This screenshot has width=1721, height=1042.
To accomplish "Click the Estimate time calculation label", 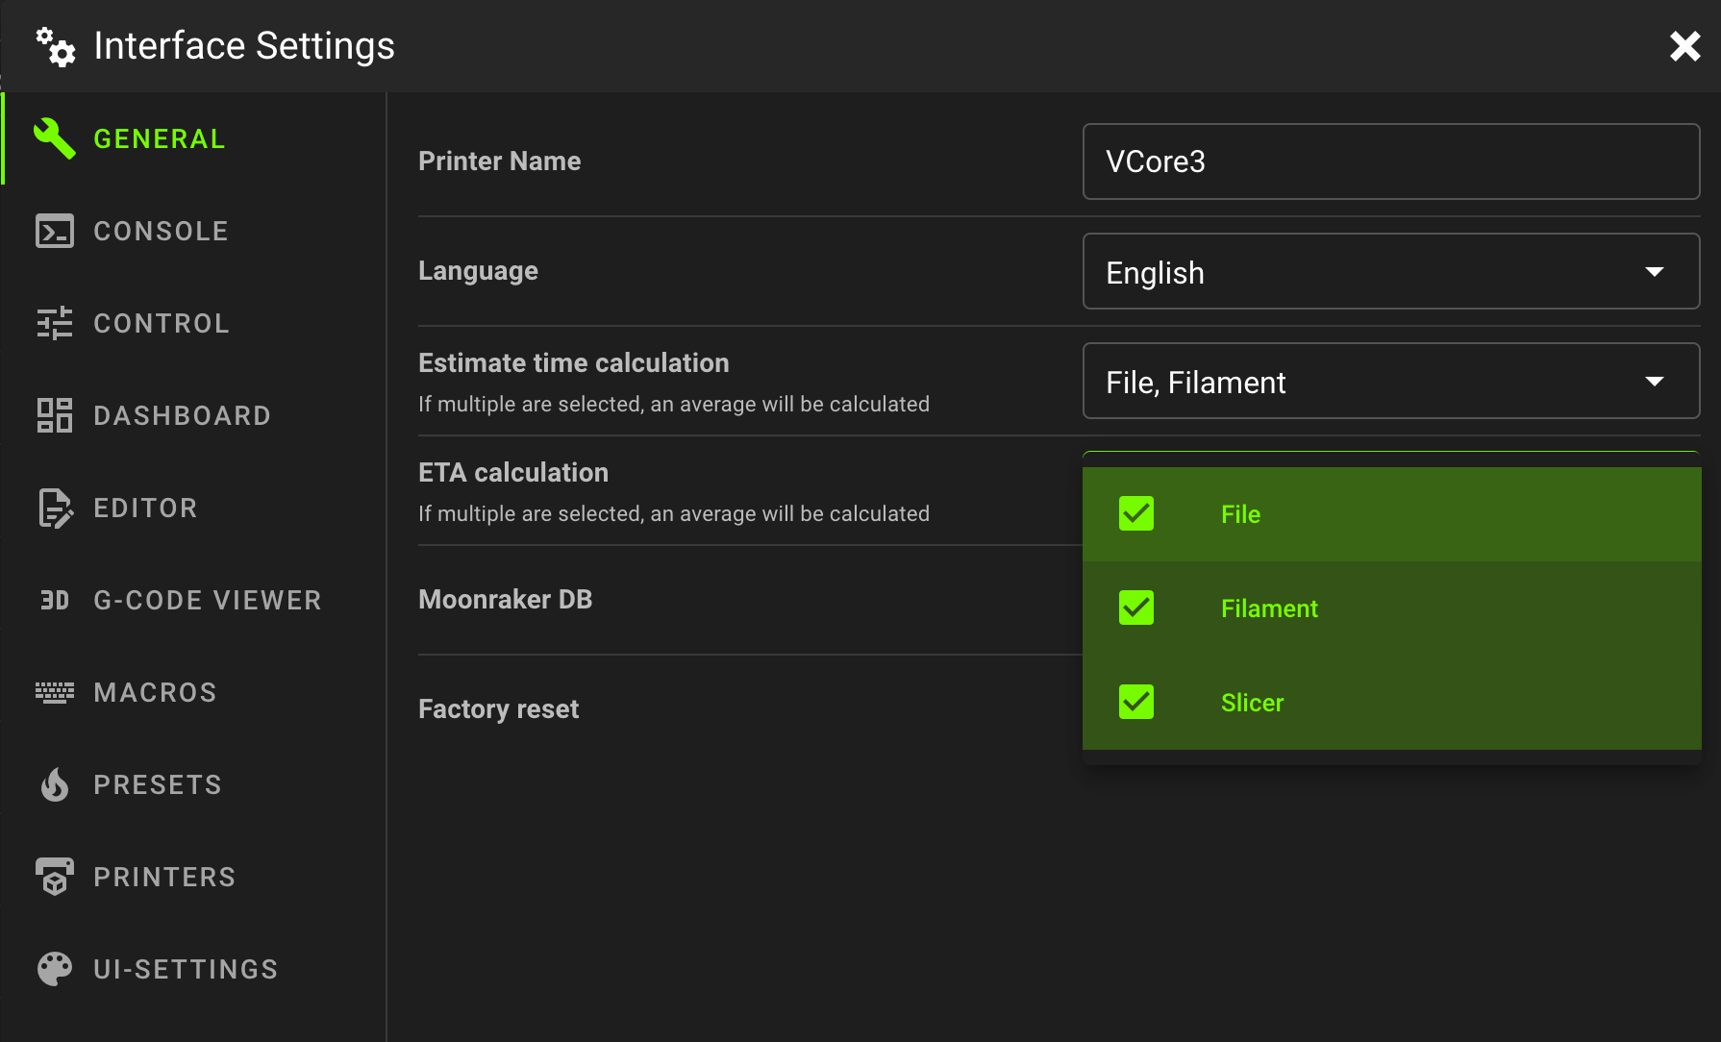I will pyautogui.click(x=573, y=363).
